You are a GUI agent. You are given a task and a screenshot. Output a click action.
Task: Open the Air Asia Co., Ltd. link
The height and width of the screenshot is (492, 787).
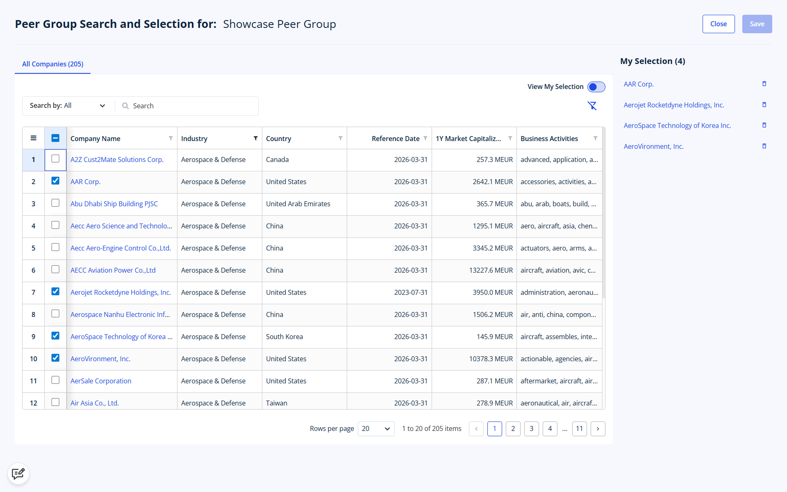(x=95, y=403)
